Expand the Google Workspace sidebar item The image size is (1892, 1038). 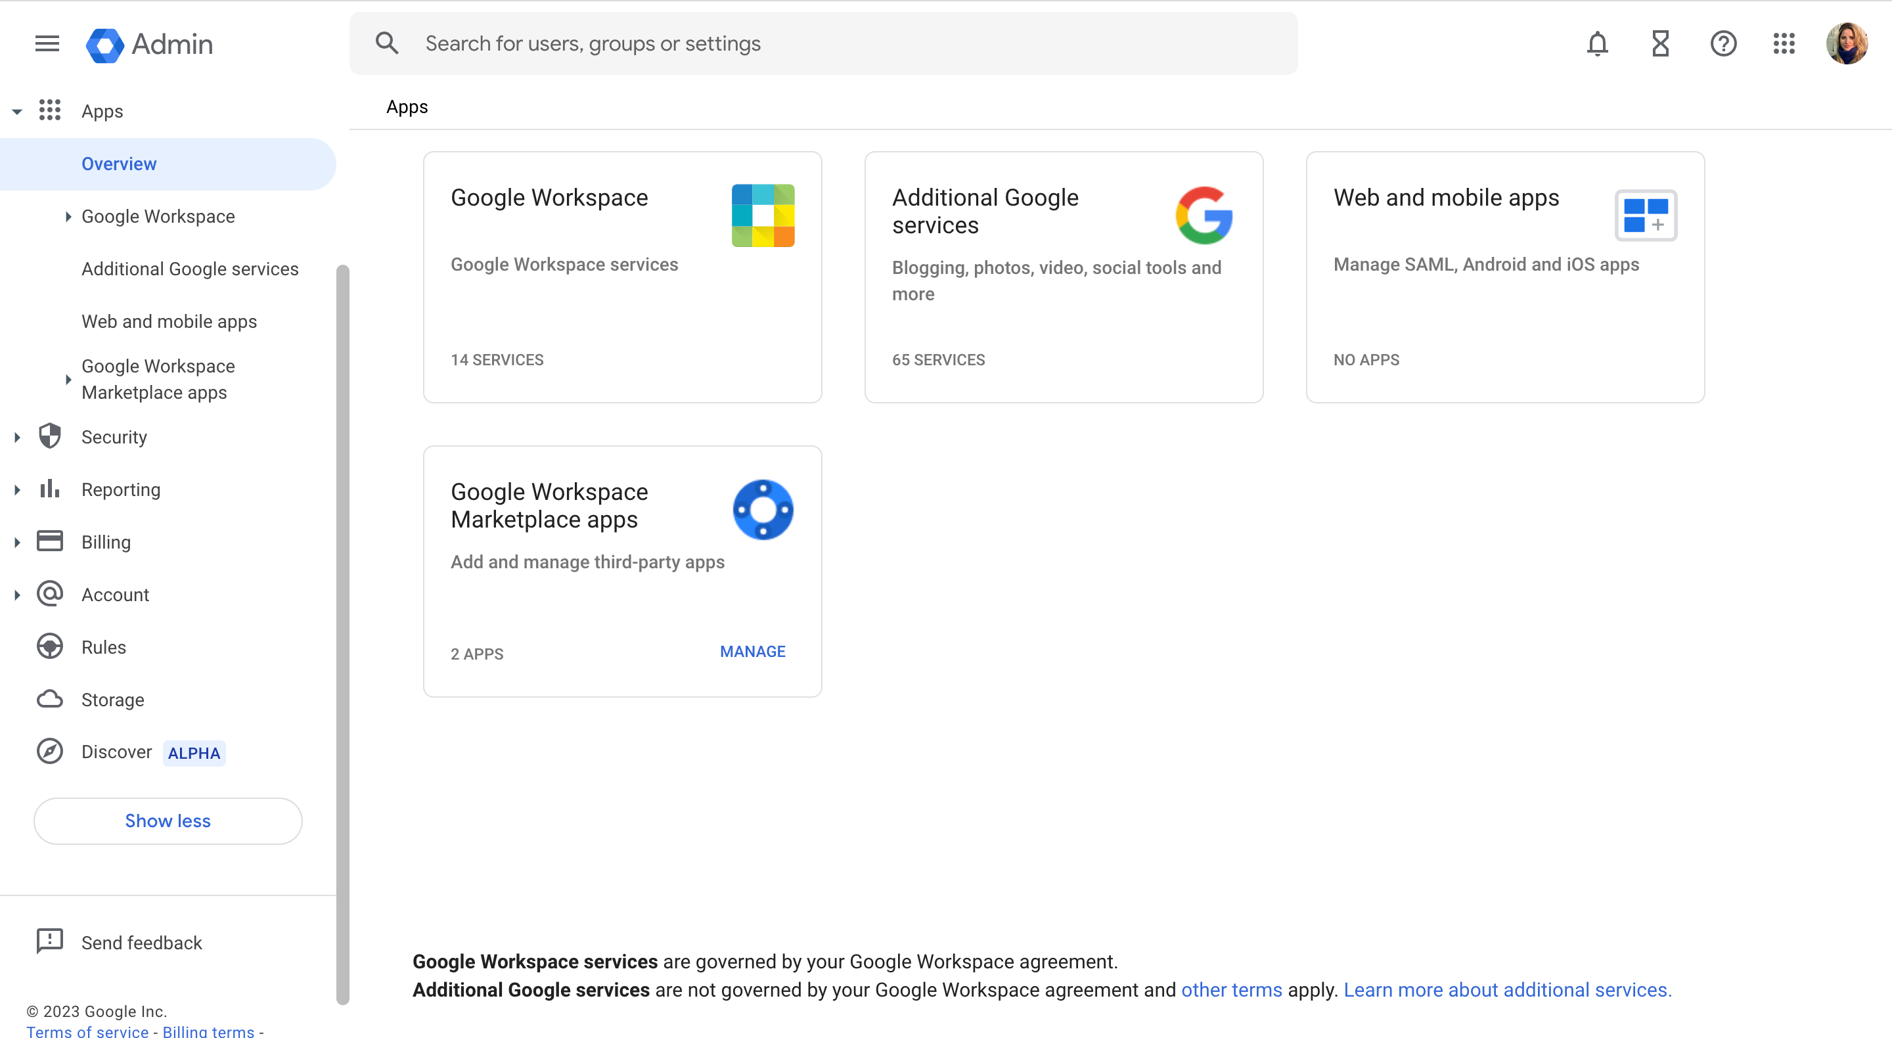point(68,216)
